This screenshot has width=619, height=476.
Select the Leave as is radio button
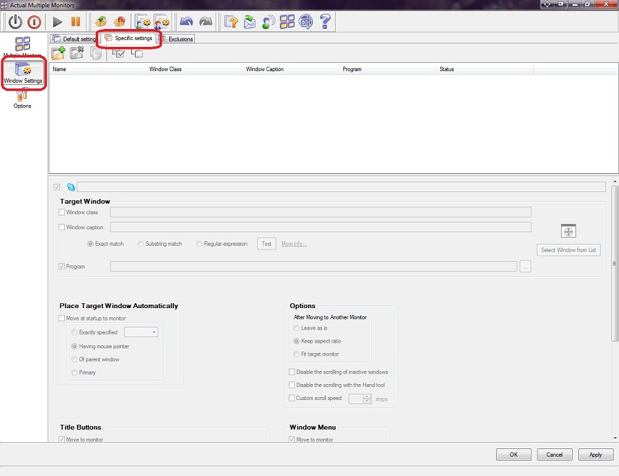pos(296,328)
